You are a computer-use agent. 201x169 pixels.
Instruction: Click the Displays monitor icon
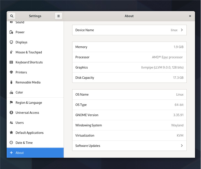(11, 42)
